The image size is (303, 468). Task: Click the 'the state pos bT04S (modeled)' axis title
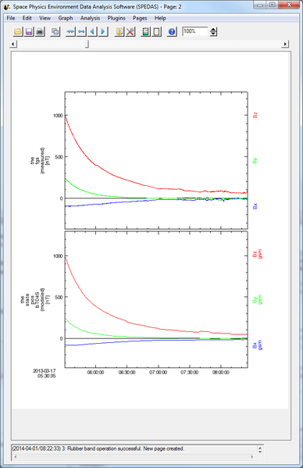[x=35, y=300]
